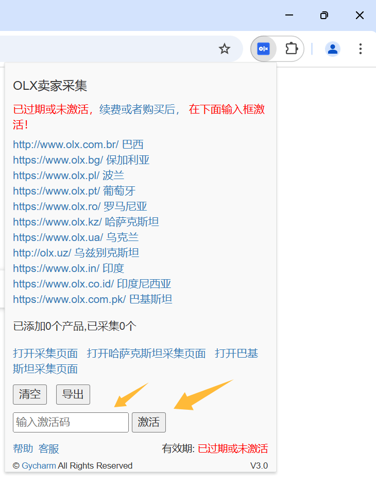Open the 客服 customer service link

coord(49,449)
